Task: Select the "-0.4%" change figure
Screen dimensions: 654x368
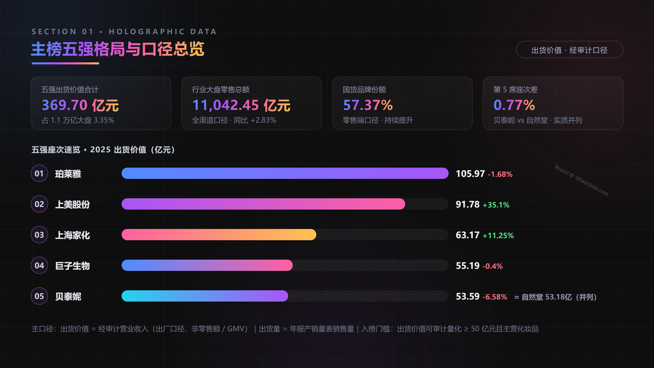Action: click(x=493, y=266)
